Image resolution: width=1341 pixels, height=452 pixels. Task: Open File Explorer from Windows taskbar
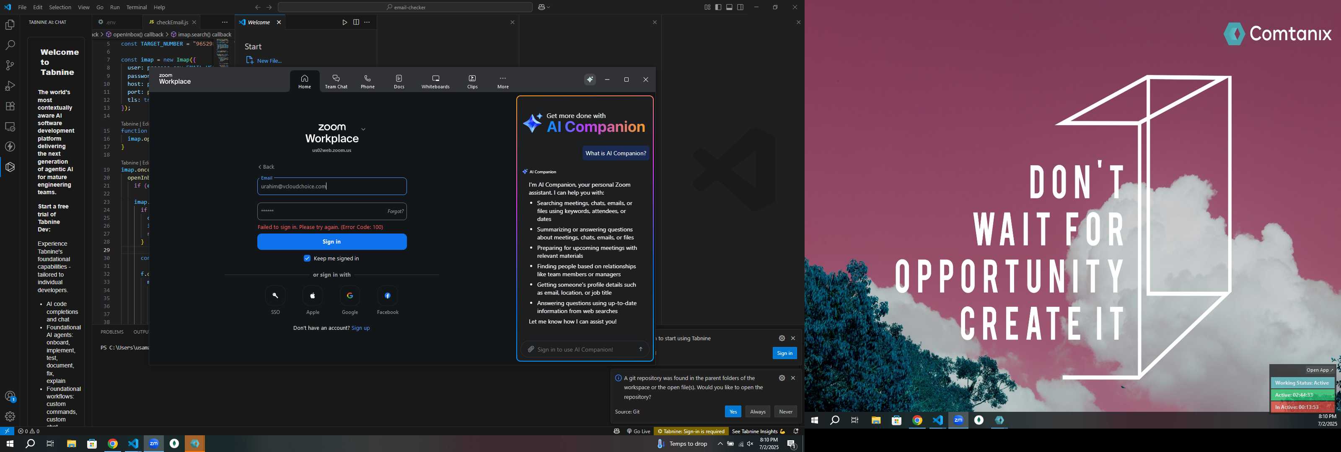click(71, 444)
